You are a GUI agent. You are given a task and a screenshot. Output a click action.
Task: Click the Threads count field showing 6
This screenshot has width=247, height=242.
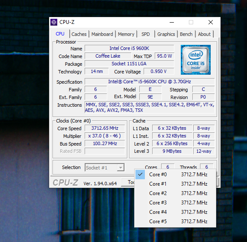[207, 166]
